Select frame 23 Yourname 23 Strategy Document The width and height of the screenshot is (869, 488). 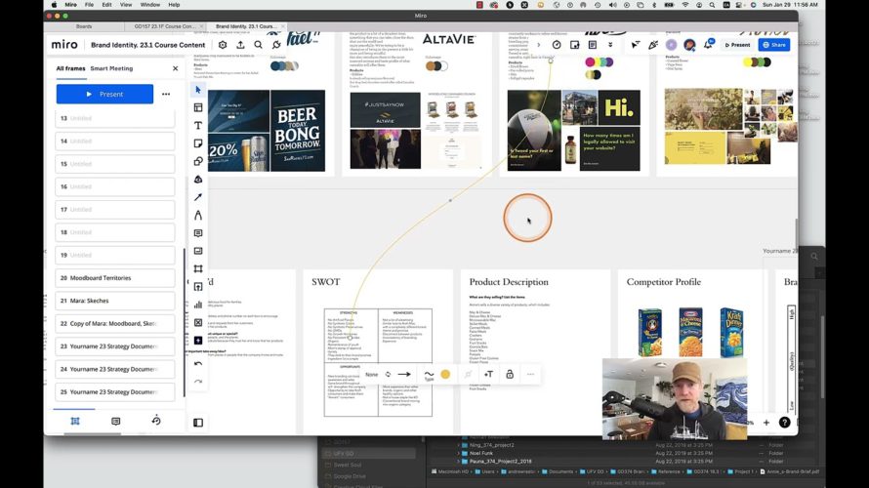[x=114, y=346]
